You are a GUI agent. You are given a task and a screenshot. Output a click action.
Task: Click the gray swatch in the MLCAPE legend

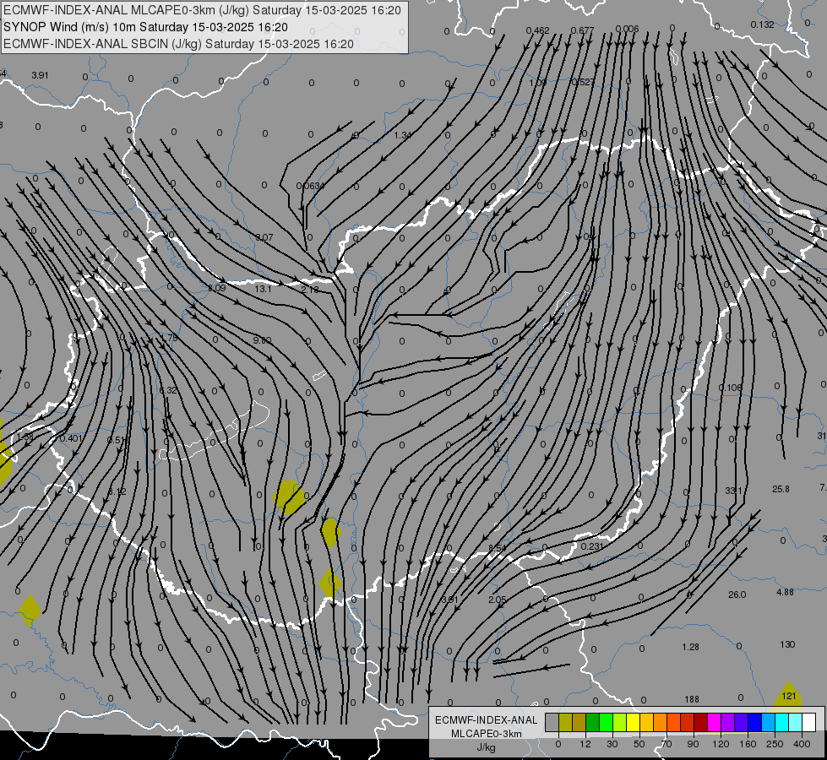pyautogui.click(x=552, y=722)
